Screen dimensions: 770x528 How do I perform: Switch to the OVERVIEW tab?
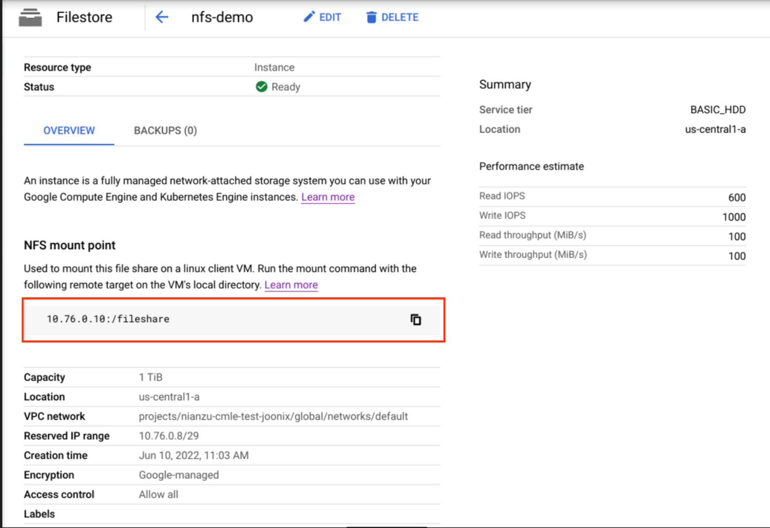coord(69,130)
